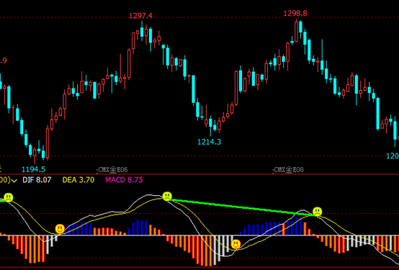Select the green divergence trendline
Image resolution: width=399 pixels, height=270 pixels.
click(242, 207)
